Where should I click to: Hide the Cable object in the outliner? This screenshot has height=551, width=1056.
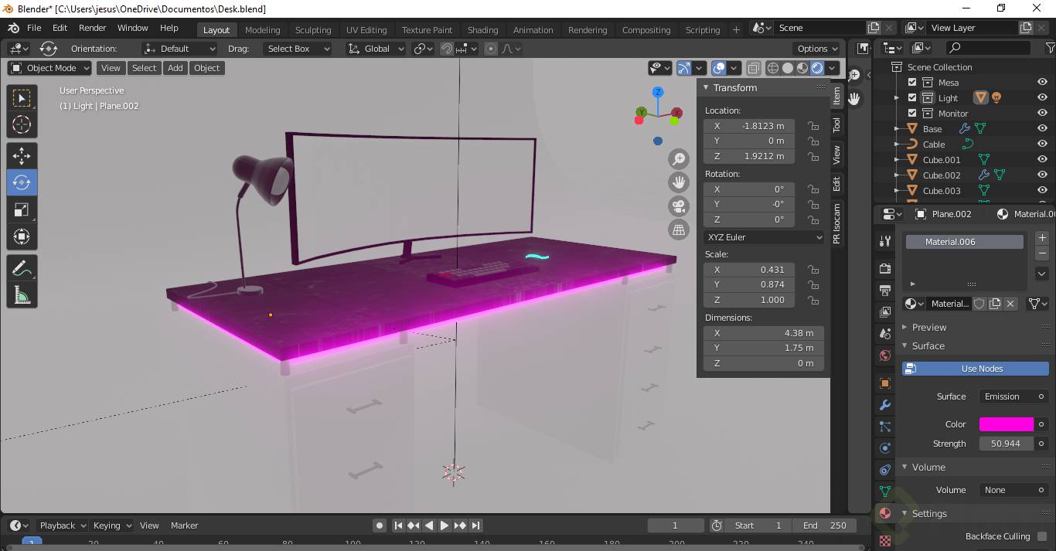[x=1042, y=144]
